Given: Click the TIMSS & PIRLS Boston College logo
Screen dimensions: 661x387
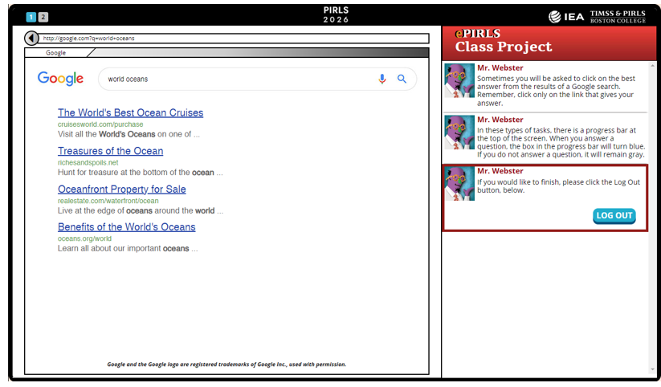Looking at the screenshot, I should point(618,17).
